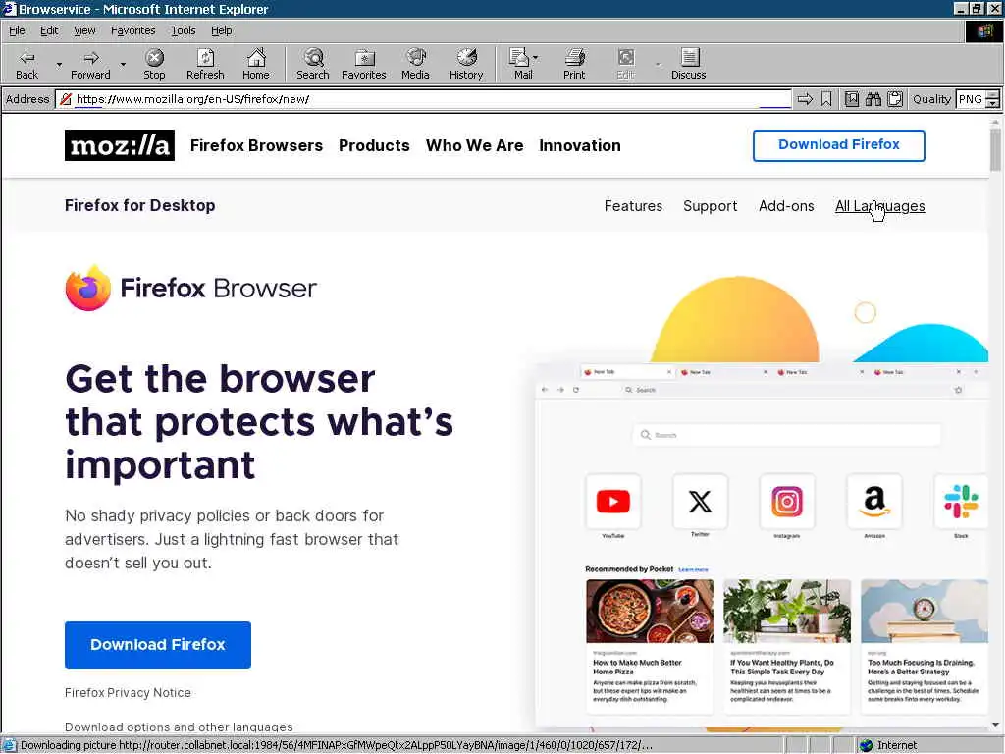The image size is (1005, 754).
Task: Click the Amazon tile in the preview
Action: point(874,502)
